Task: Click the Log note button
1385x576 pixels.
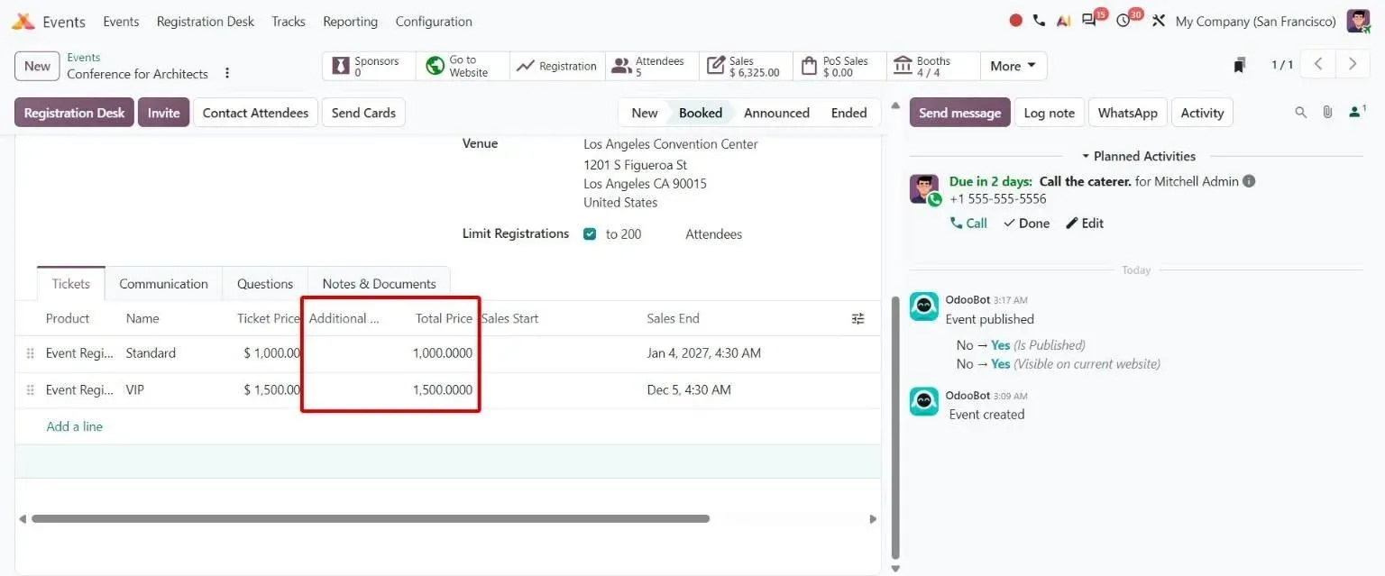Action: coord(1049,113)
